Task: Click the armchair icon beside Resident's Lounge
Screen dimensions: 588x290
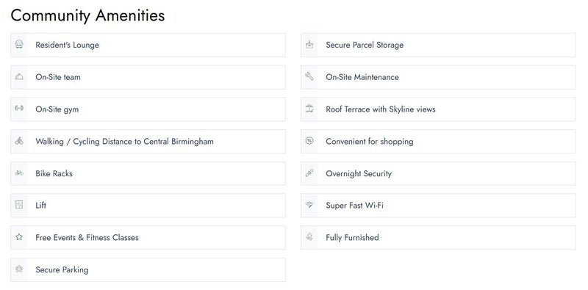Action: pos(19,45)
